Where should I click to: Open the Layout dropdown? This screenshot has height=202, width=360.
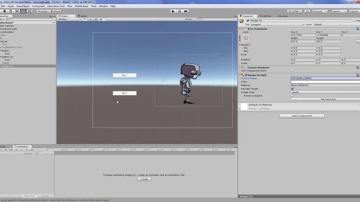pyautogui.click(x=354, y=11)
